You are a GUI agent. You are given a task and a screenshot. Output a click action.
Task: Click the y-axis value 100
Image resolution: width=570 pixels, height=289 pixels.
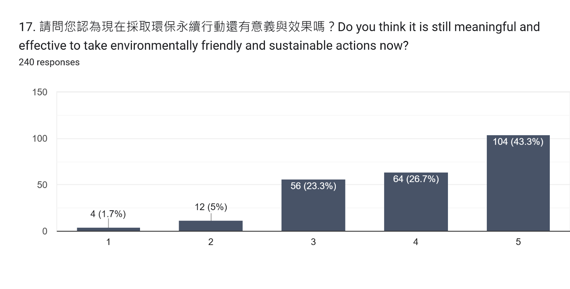pos(40,138)
